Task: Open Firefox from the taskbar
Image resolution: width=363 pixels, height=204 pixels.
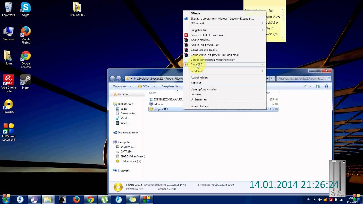Action: pyautogui.click(x=76, y=199)
